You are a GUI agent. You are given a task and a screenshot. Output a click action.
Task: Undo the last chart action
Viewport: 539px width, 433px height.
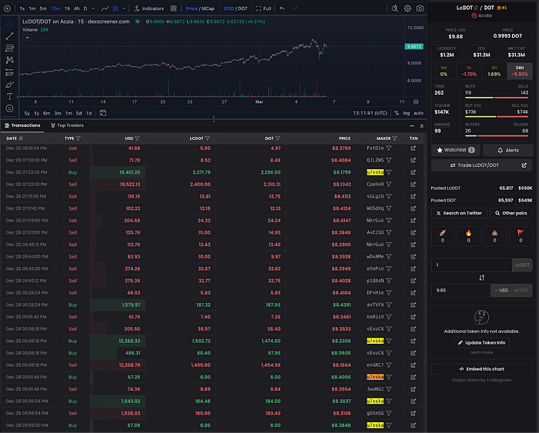[x=283, y=8]
